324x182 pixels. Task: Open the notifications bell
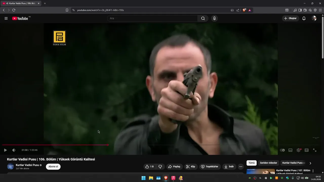304,18
